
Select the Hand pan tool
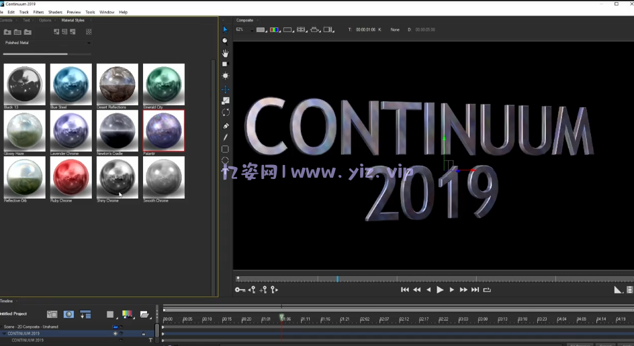coord(225,53)
